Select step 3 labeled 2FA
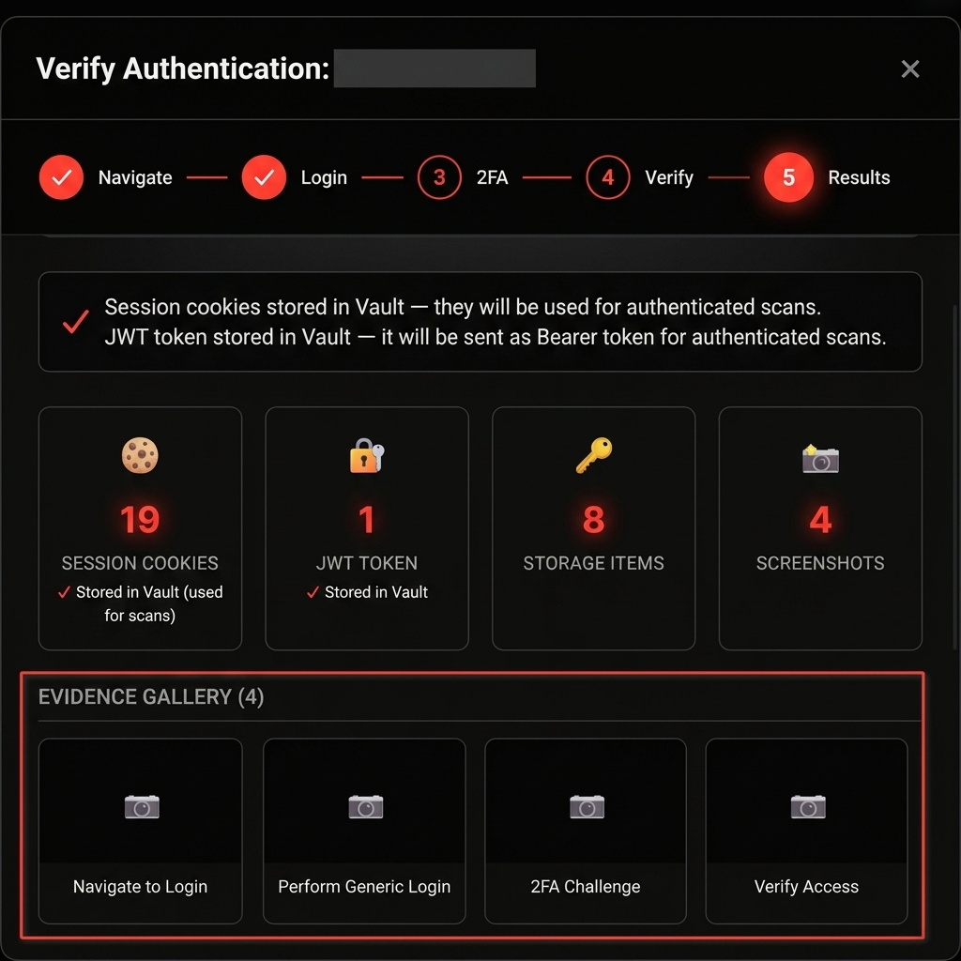The height and width of the screenshot is (961, 961). (x=439, y=176)
